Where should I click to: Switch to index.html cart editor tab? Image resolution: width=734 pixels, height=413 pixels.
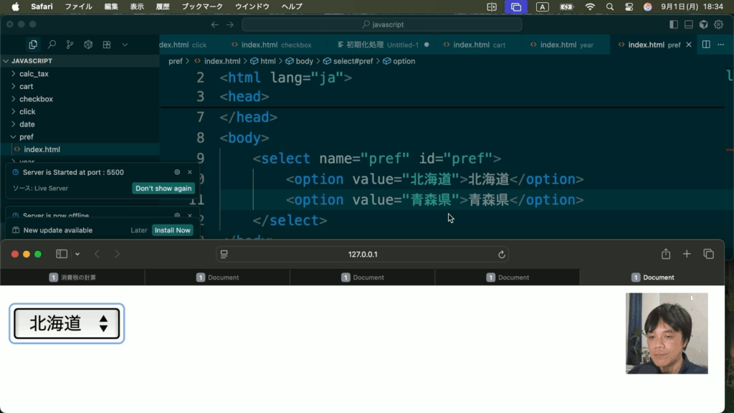479,44
